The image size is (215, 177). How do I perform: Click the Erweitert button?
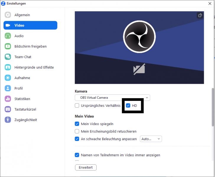pyautogui.click(x=86, y=167)
